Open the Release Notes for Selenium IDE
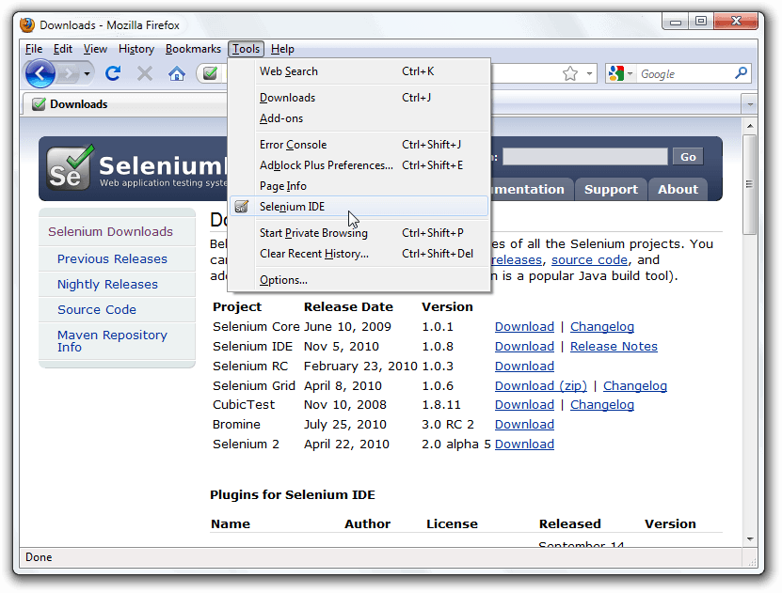 coord(614,346)
